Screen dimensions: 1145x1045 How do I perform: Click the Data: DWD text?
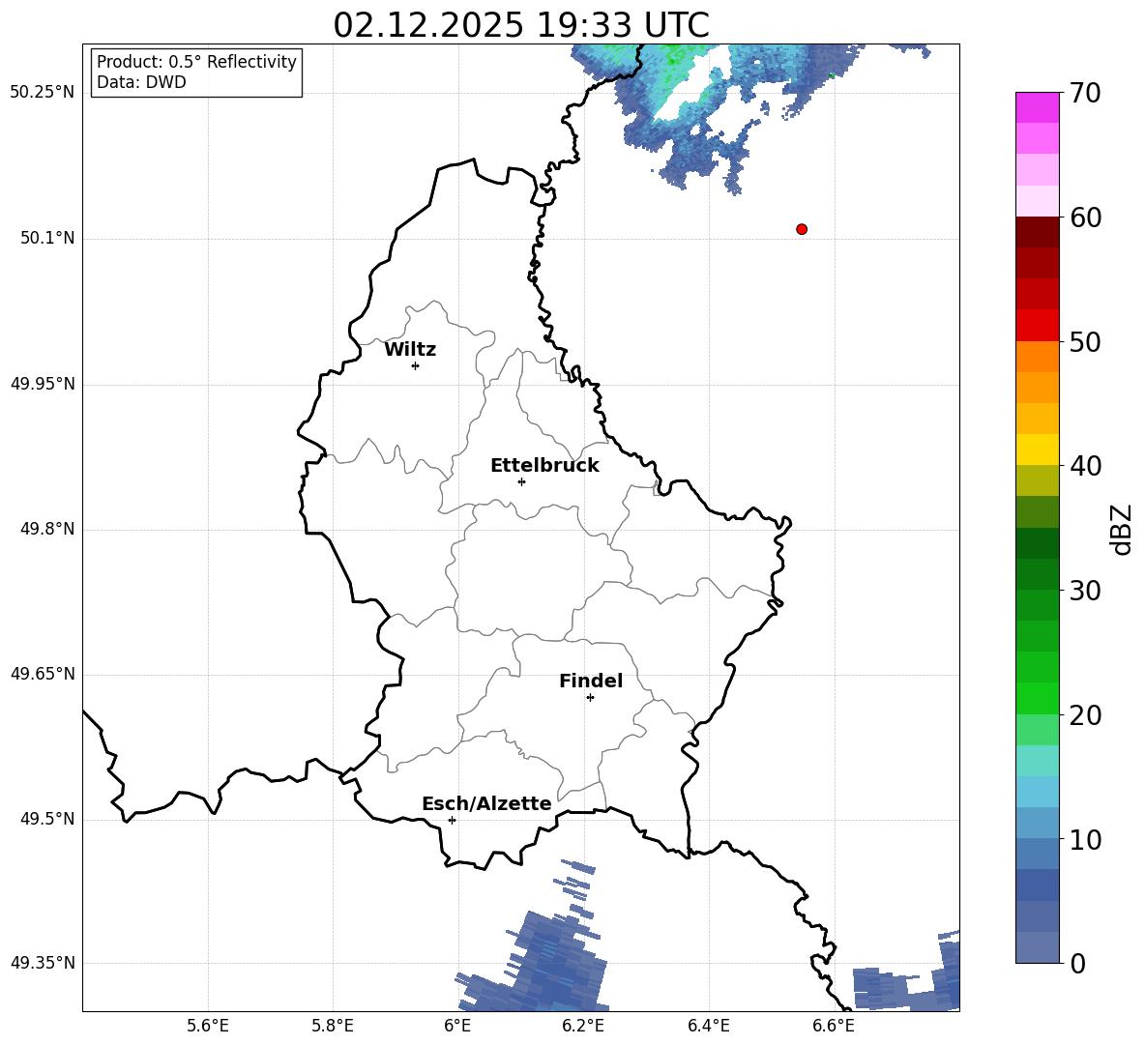141,82
